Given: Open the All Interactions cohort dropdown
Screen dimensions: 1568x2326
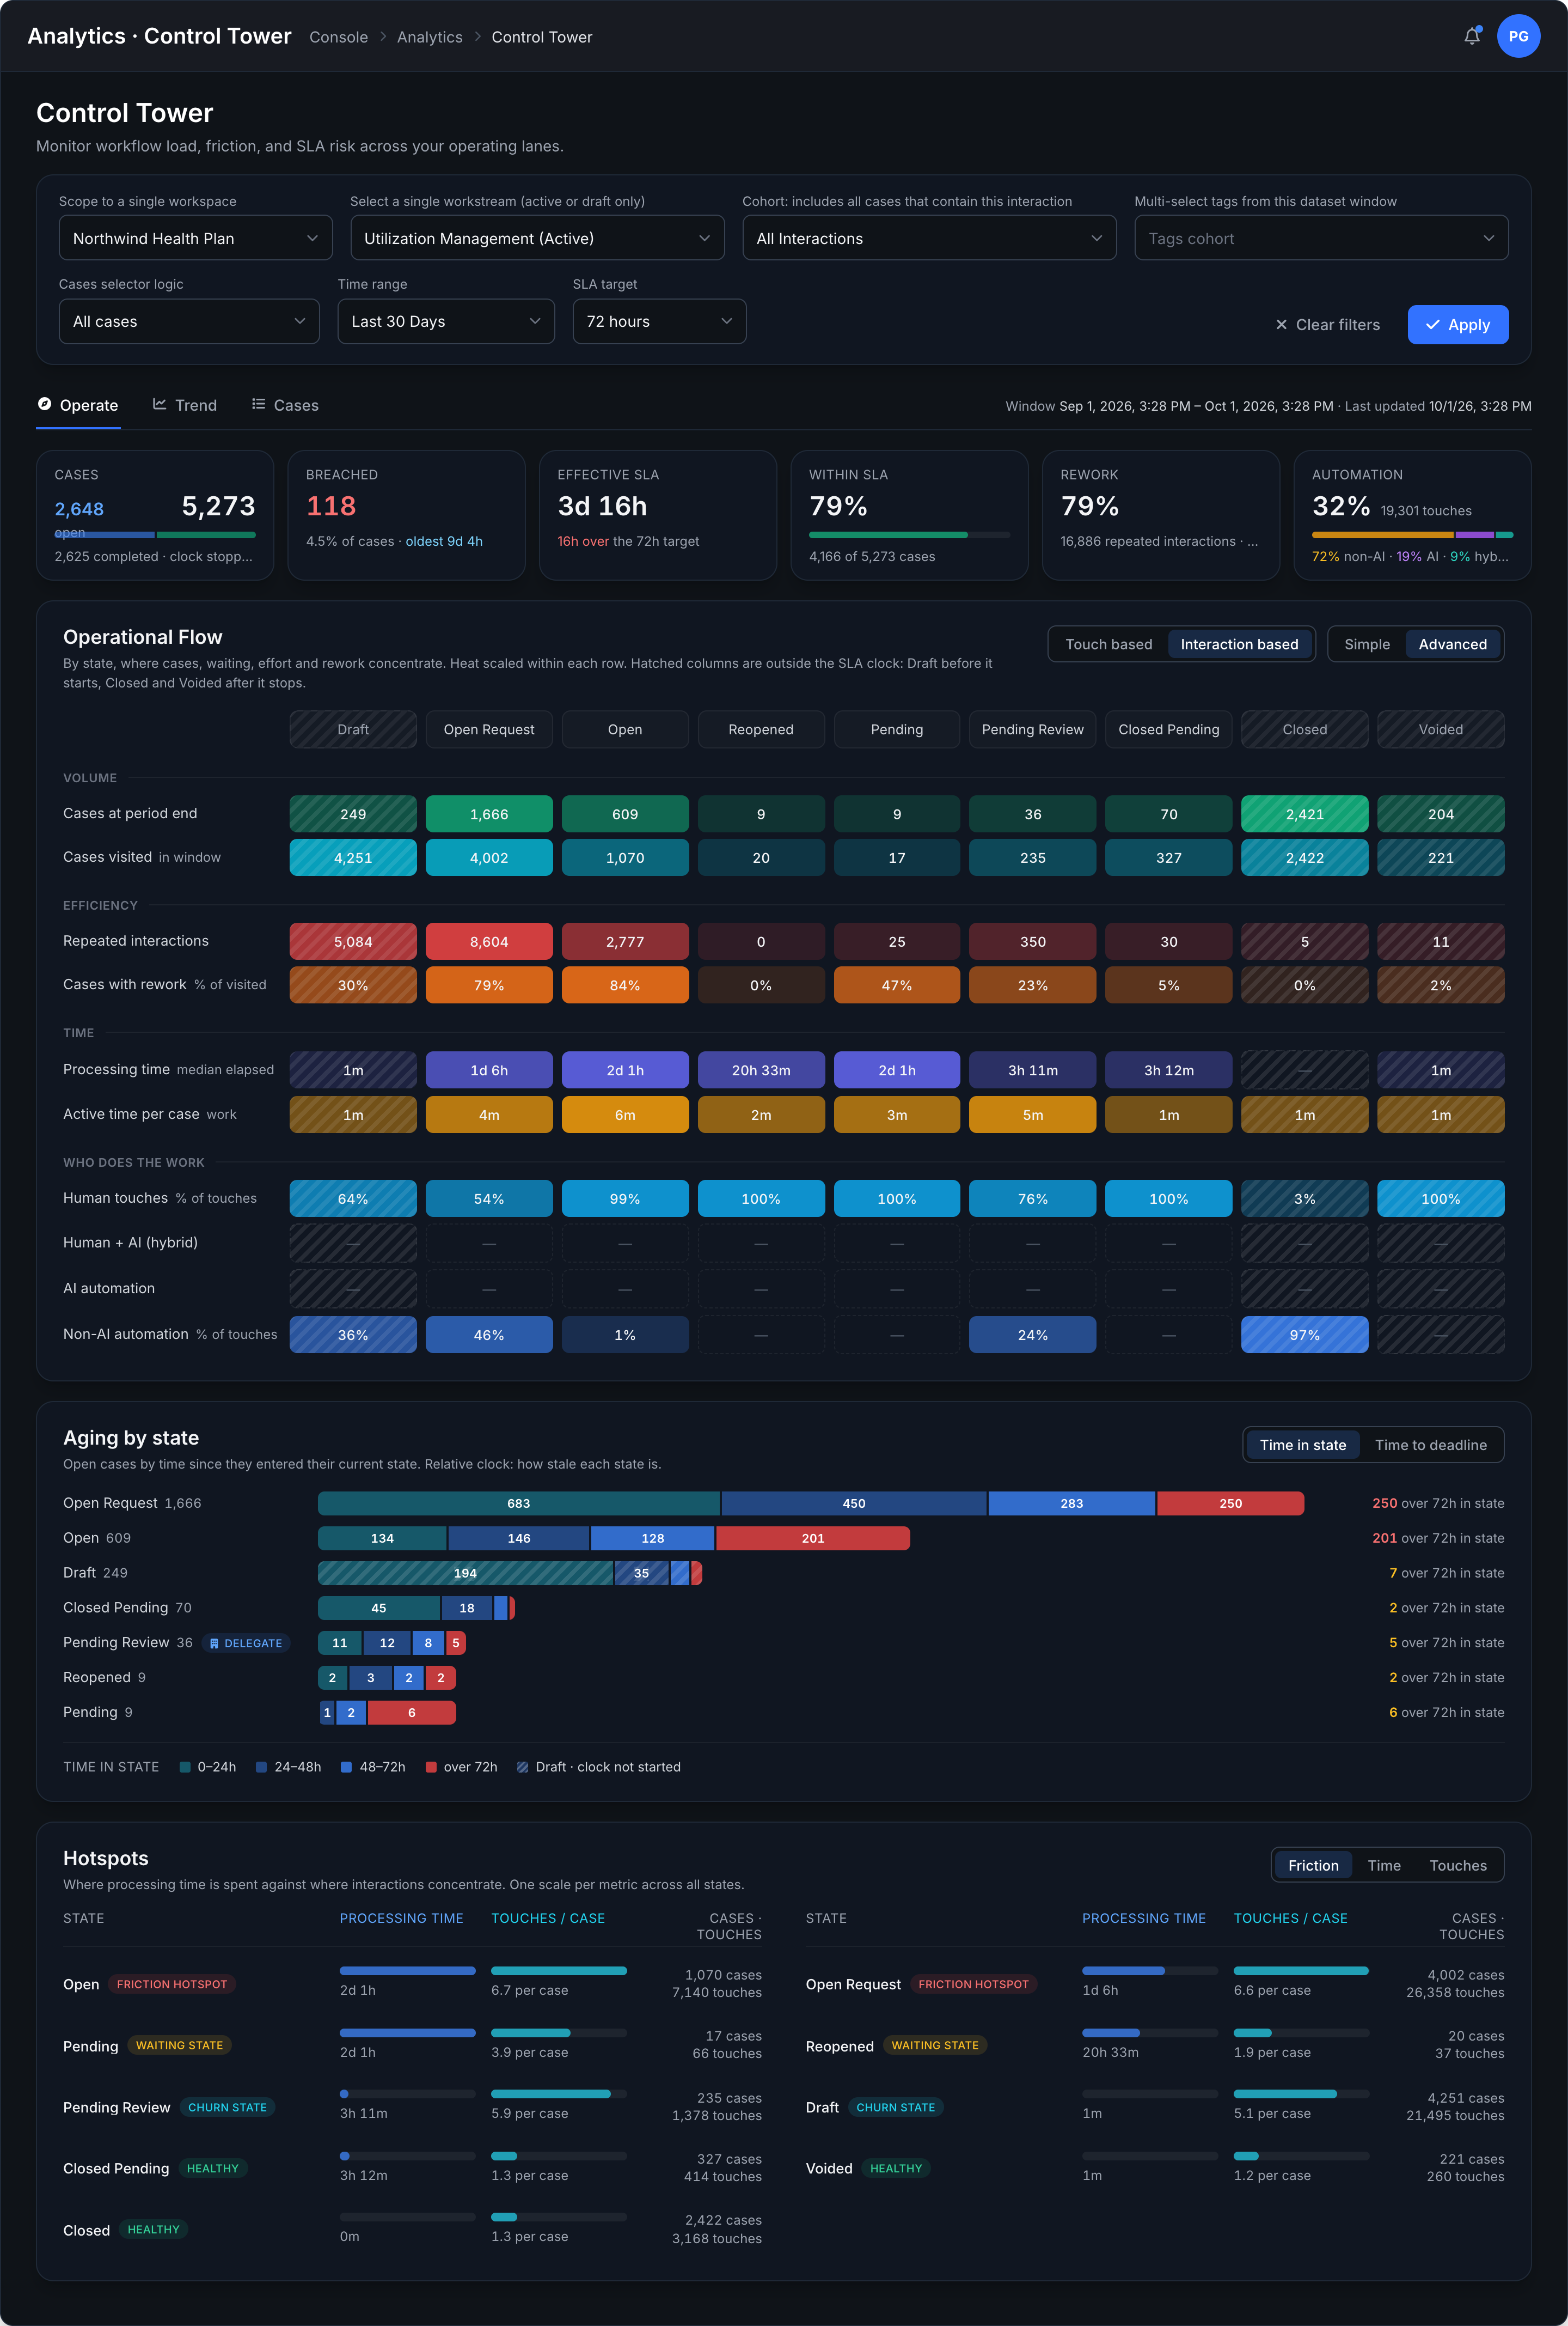Looking at the screenshot, I should 929,238.
